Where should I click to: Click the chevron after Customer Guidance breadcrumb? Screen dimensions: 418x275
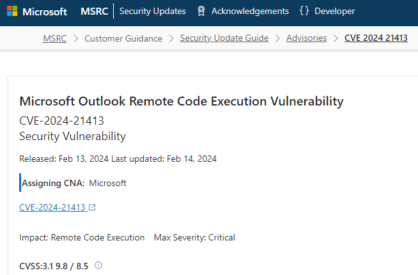(x=171, y=38)
